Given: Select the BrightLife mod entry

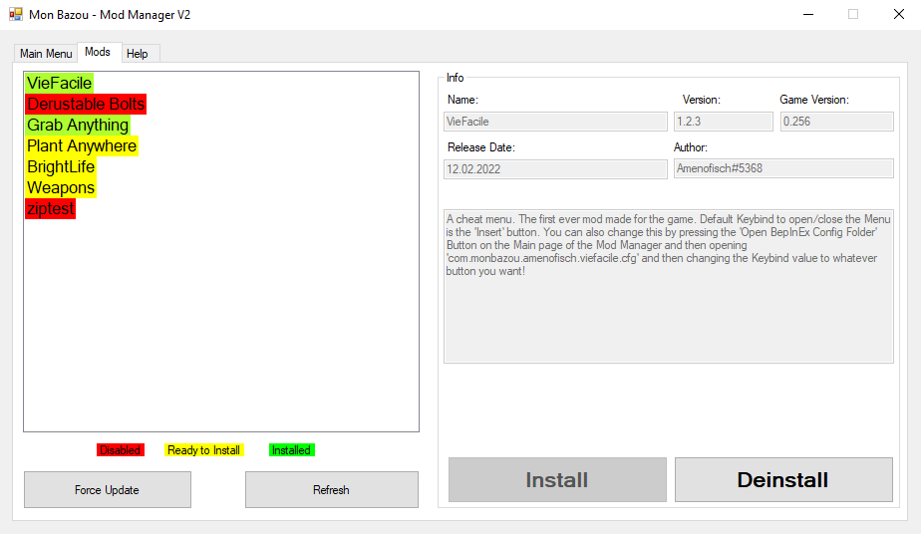Looking at the screenshot, I should [x=61, y=166].
